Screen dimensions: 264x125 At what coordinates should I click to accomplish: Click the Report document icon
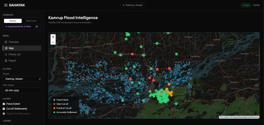point(6,61)
